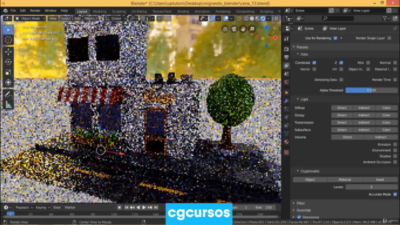Viewport: 400px width, 225px height.
Task: Click the pan view hand icon
Action: click(x=243, y=29)
